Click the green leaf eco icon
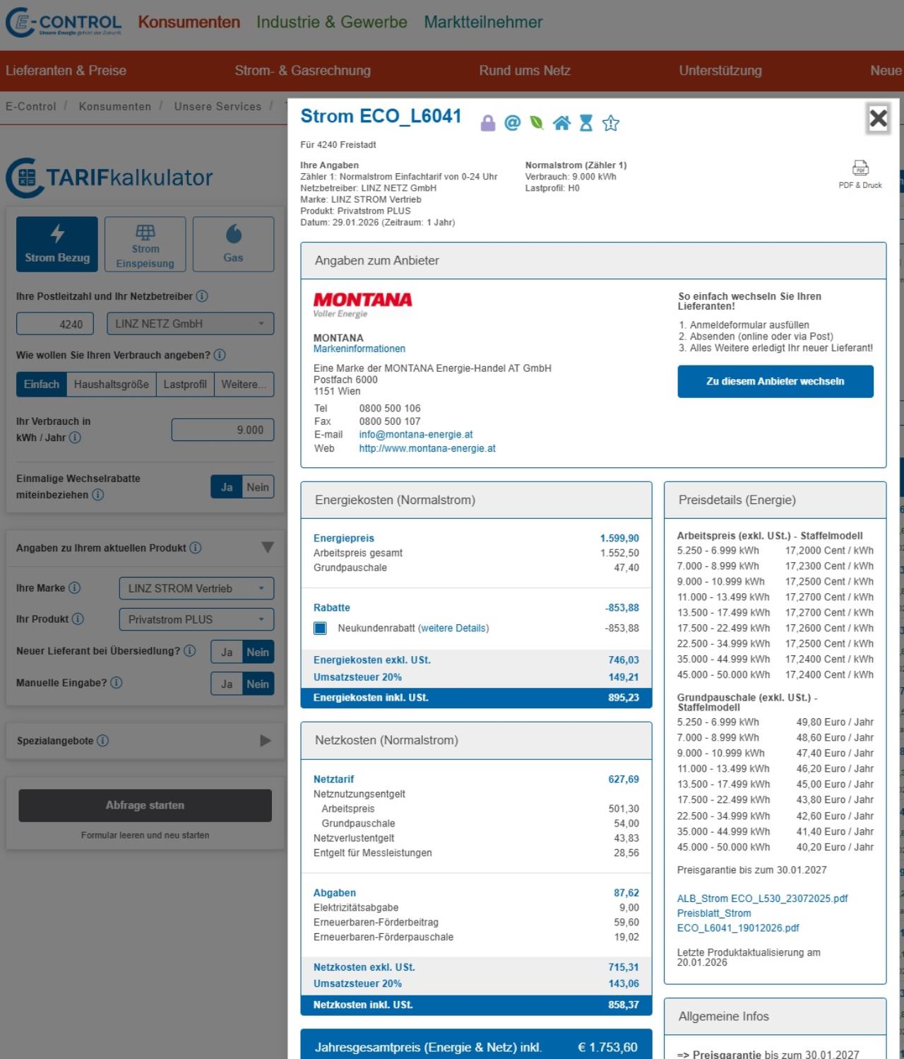The image size is (904, 1059). (x=537, y=123)
